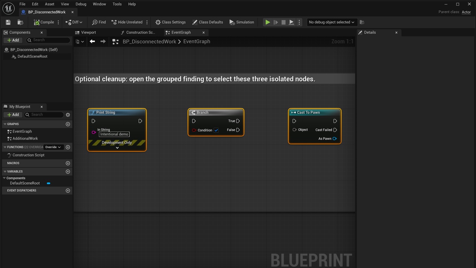
Task: Click BP_DisconnectedWork in the breadcrumb
Action: [x=149, y=42]
